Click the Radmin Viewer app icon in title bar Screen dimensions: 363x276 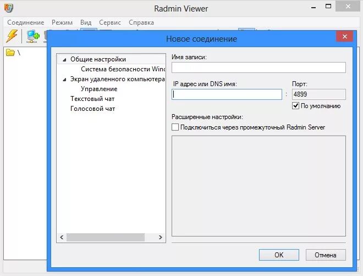coord(9,8)
